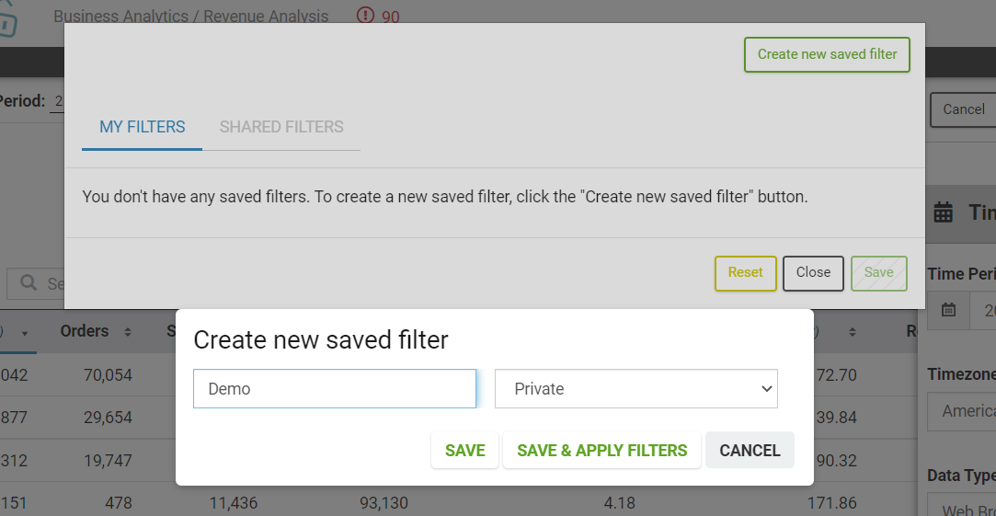Click the red alert icon beside 90
The height and width of the screenshot is (516, 996).
click(365, 15)
